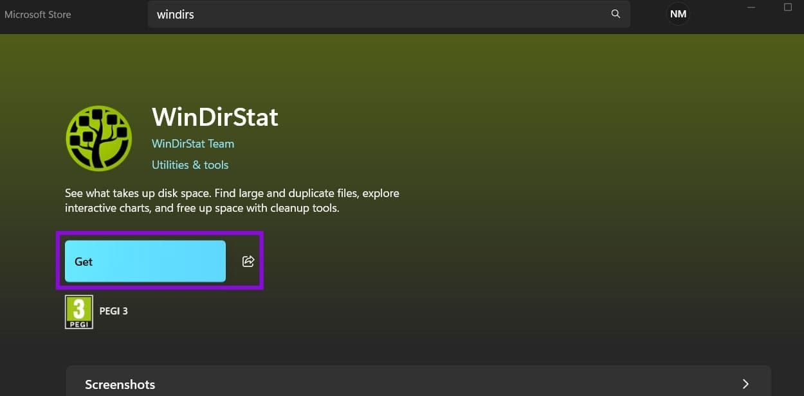This screenshot has width=804, height=396.
Task: Click the app description starting 'See what takes'
Action: coord(232,201)
